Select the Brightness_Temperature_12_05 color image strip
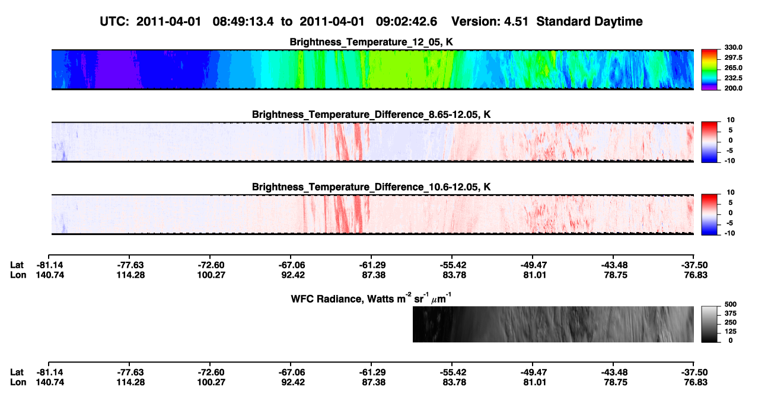 [373, 69]
